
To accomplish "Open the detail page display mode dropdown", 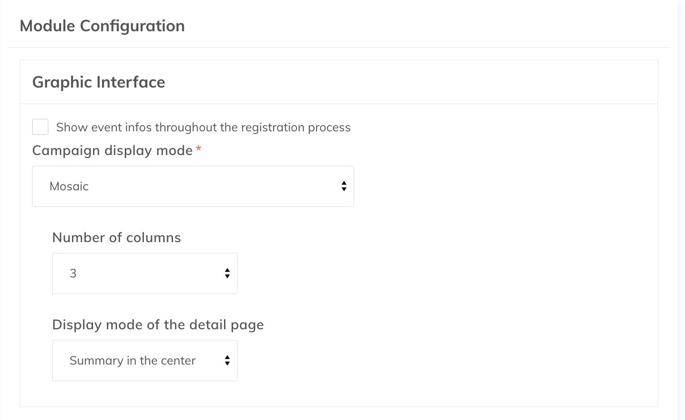I will pyautogui.click(x=144, y=361).
